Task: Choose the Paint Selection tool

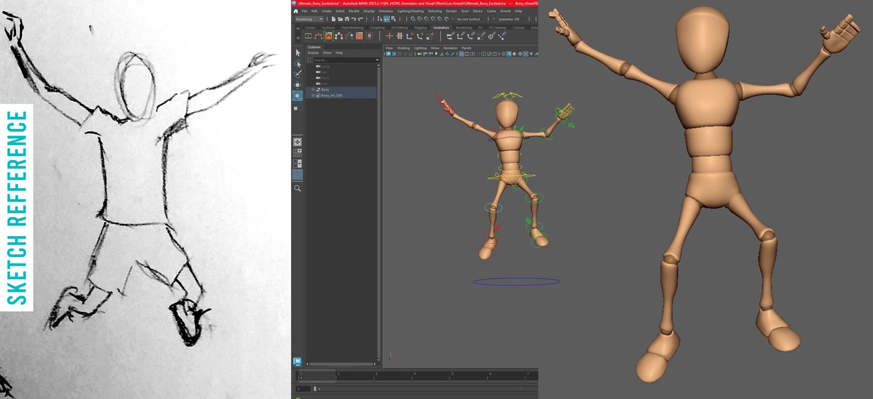Action: coord(298,74)
